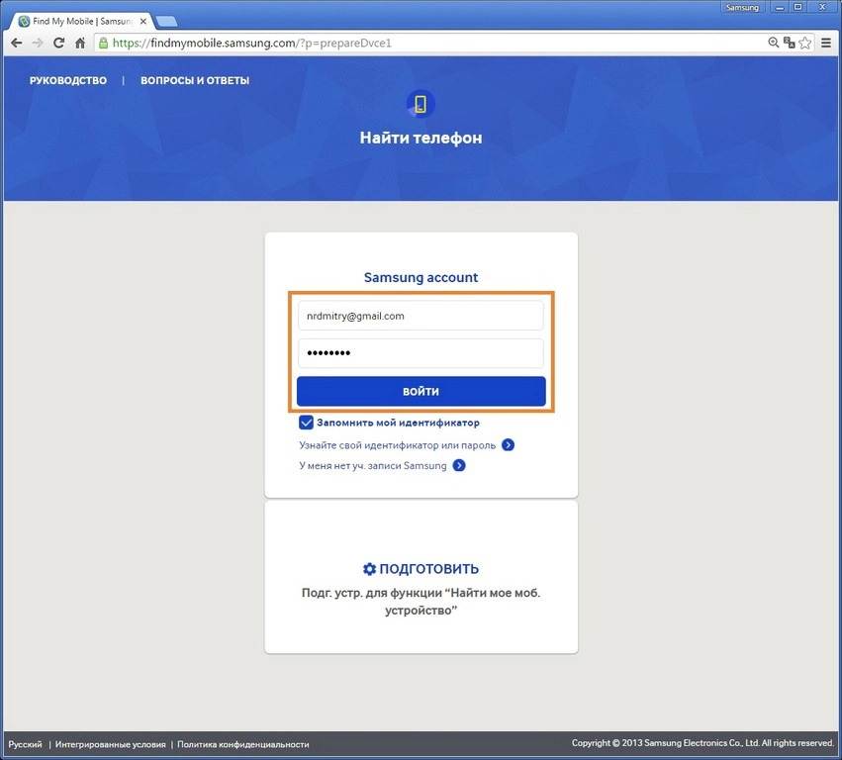Click the translate icon in address bar
The image size is (842, 760).
[x=790, y=44]
